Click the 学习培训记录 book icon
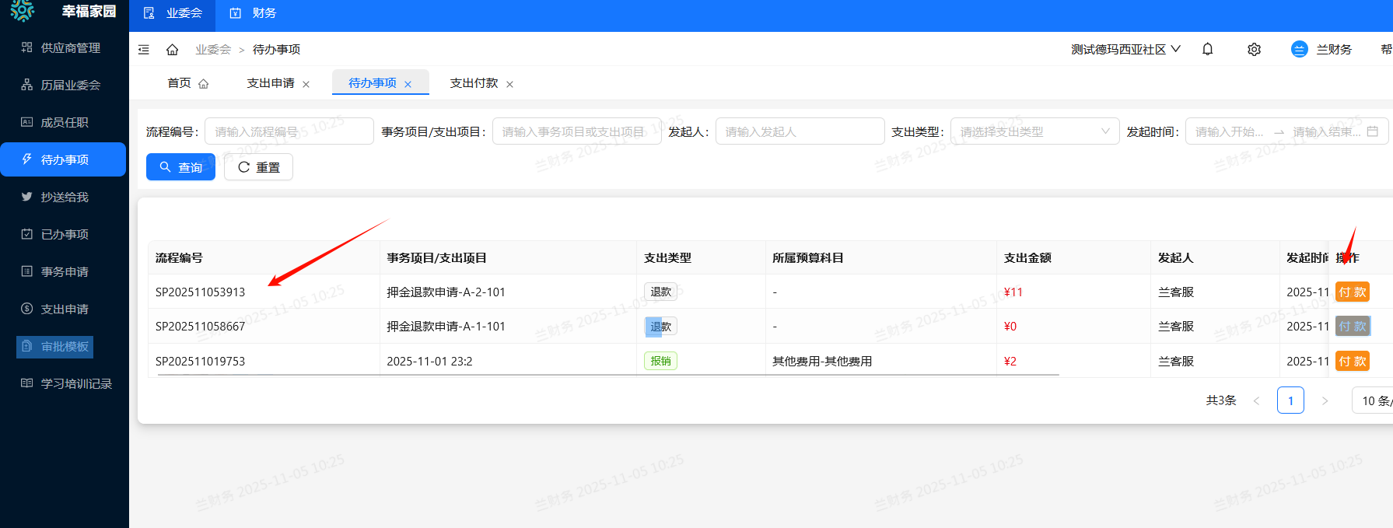 coord(26,383)
